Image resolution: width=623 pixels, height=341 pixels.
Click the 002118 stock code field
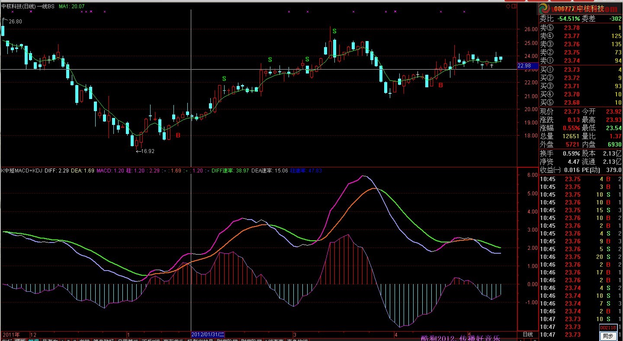pos(607,328)
